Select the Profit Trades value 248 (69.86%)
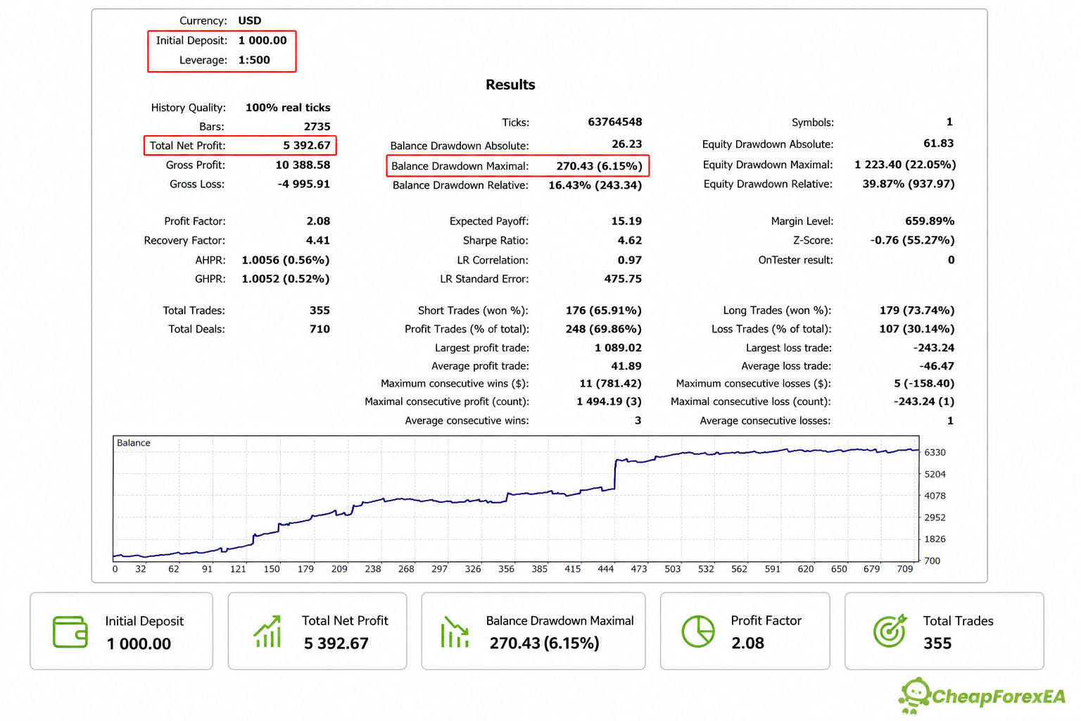The height and width of the screenshot is (721, 1081). click(x=604, y=329)
